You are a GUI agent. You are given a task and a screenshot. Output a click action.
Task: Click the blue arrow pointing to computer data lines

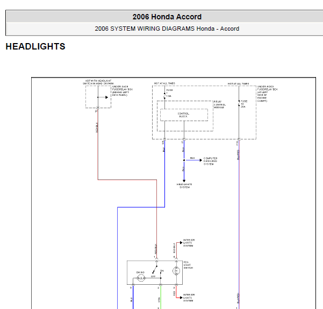[194, 160]
